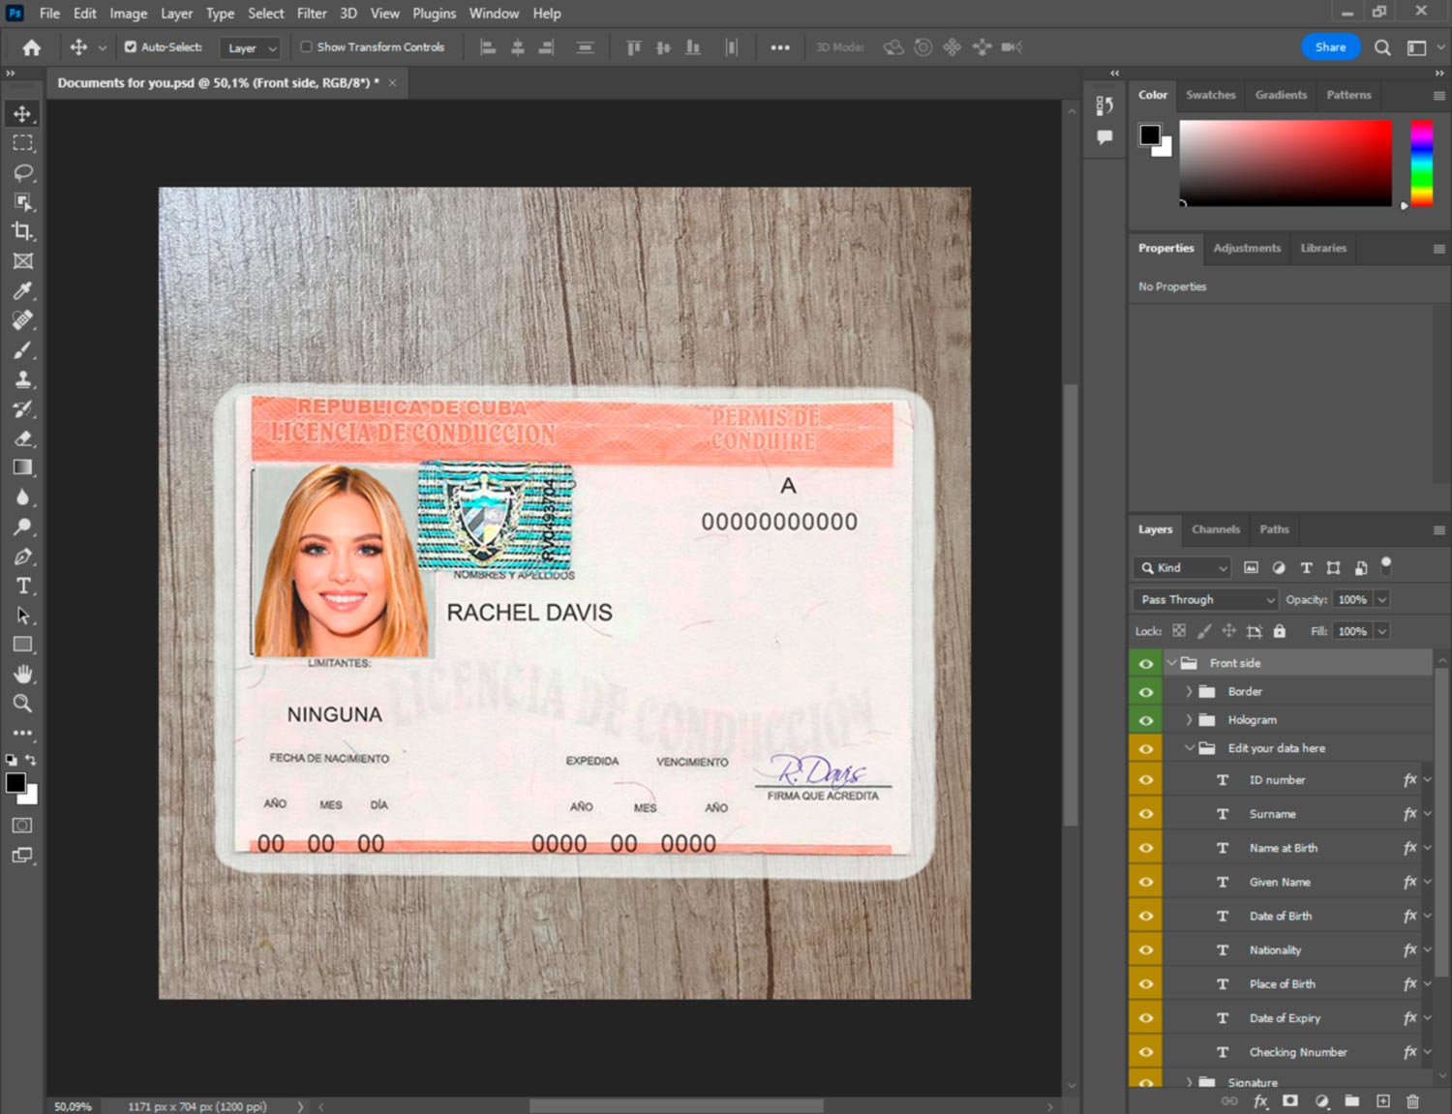Open the Filter menu

pyautogui.click(x=311, y=14)
